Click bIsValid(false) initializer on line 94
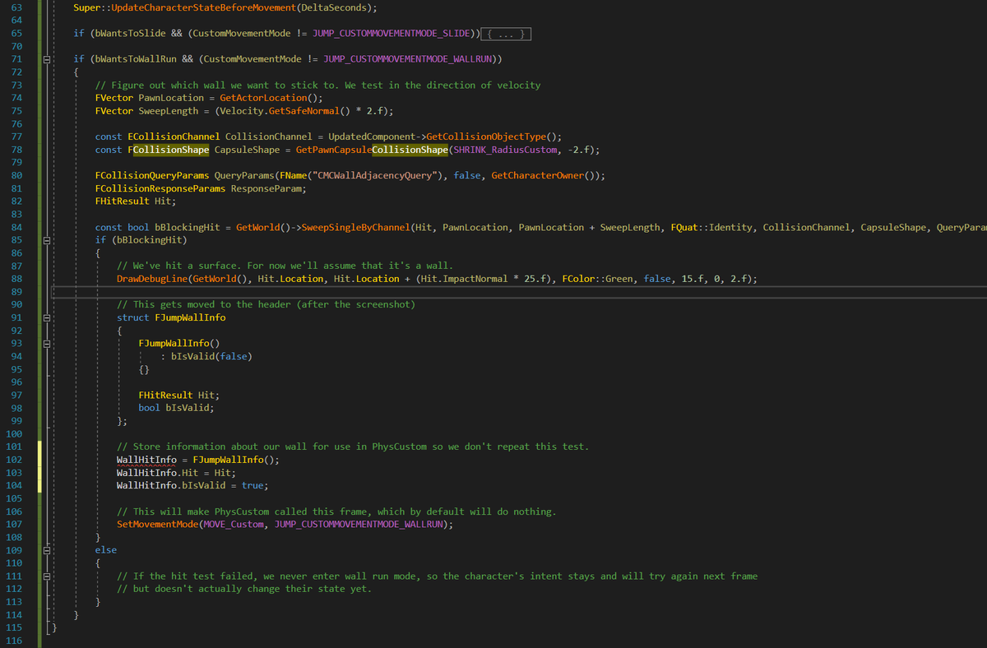The width and height of the screenshot is (987, 648). click(211, 356)
